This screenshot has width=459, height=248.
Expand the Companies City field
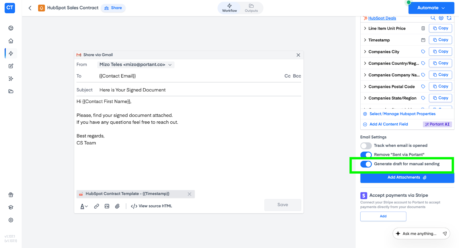click(365, 52)
